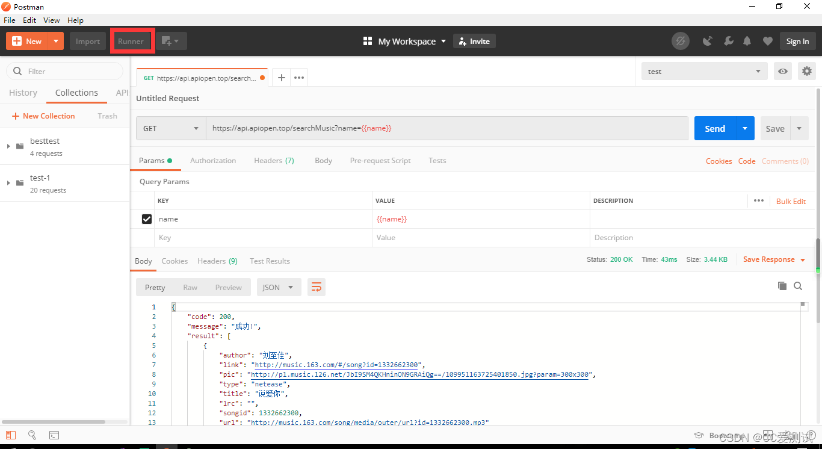The width and height of the screenshot is (822, 449).
Task: Open the Cookies link beside Code
Action: [x=718, y=161]
